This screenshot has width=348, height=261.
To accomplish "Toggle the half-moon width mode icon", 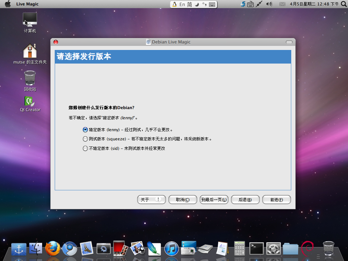I will click(x=197, y=4).
